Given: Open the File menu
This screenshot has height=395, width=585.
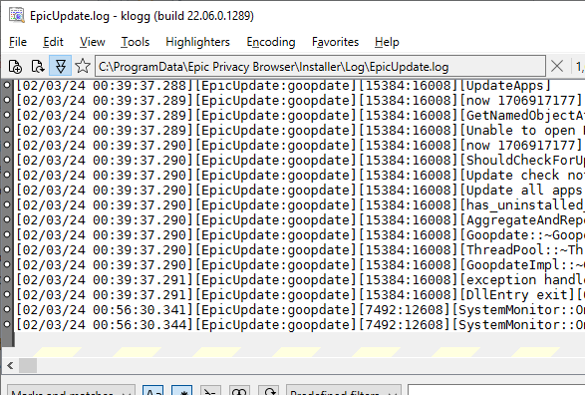Looking at the screenshot, I should pyautogui.click(x=18, y=42).
